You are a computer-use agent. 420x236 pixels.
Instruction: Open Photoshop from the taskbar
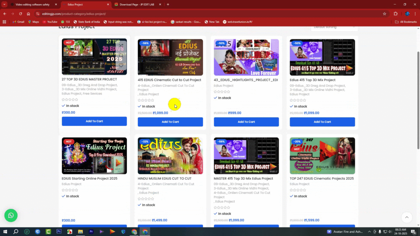(59, 231)
